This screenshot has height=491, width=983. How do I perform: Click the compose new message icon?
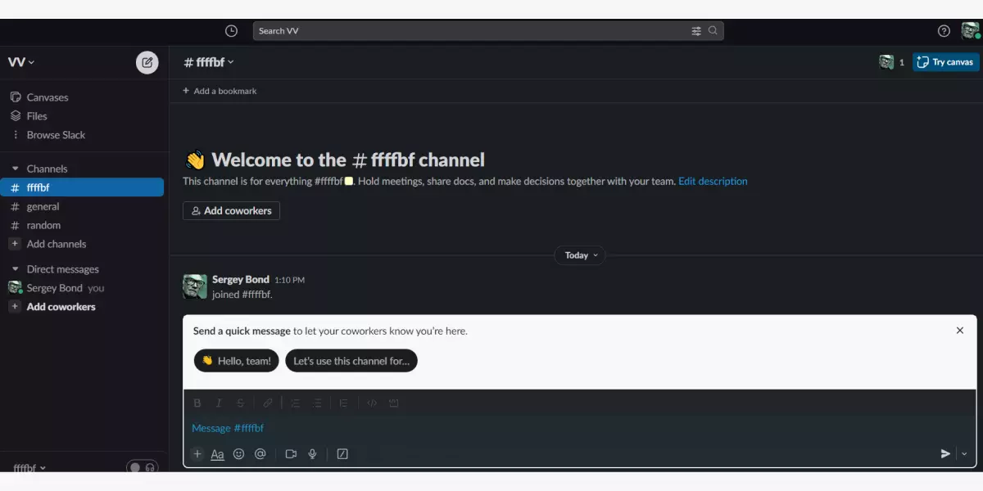pyautogui.click(x=147, y=62)
